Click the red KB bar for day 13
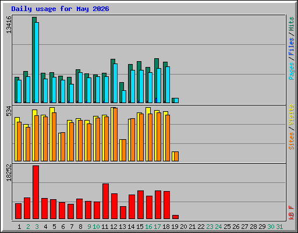The width and height of the screenshot is (298, 233). point(123,213)
